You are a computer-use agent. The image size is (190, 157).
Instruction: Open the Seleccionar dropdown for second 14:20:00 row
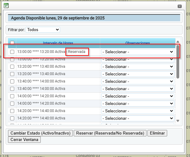[138, 118]
